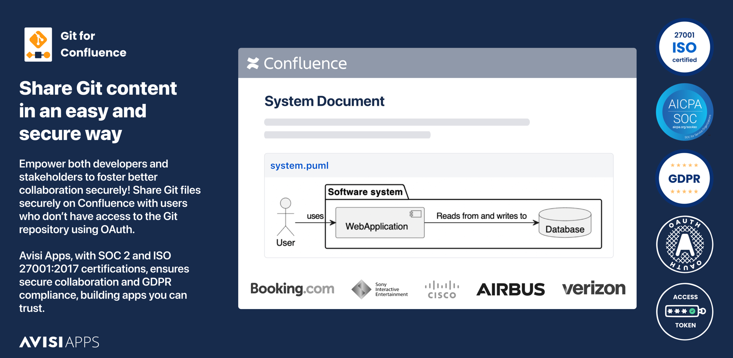
Task: Click the ISO 27001 certified badge
Action: 684,47
